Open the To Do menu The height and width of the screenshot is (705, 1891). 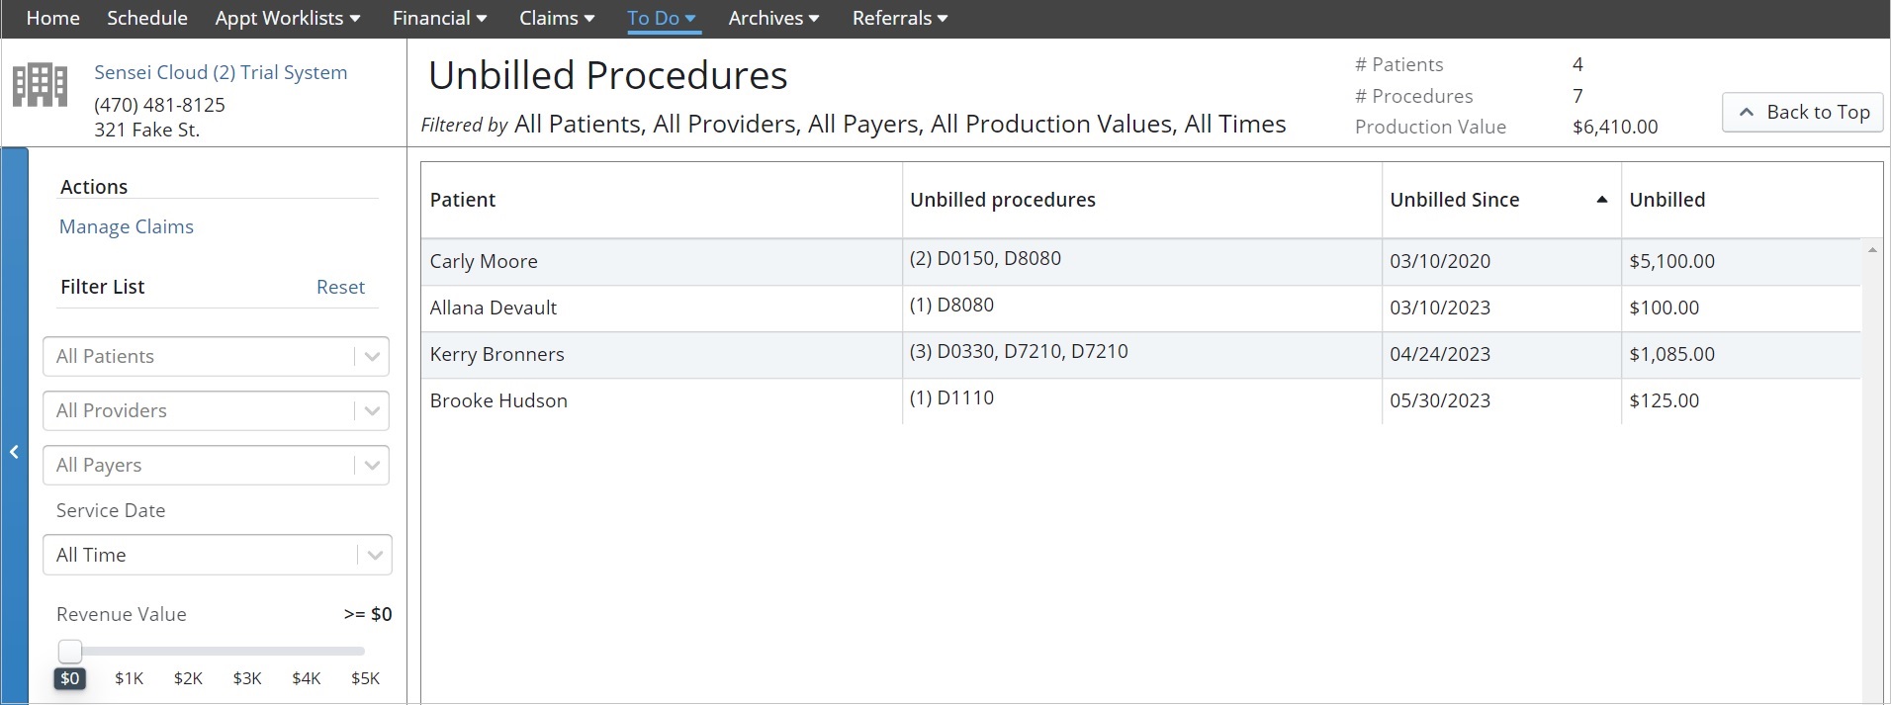[662, 18]
